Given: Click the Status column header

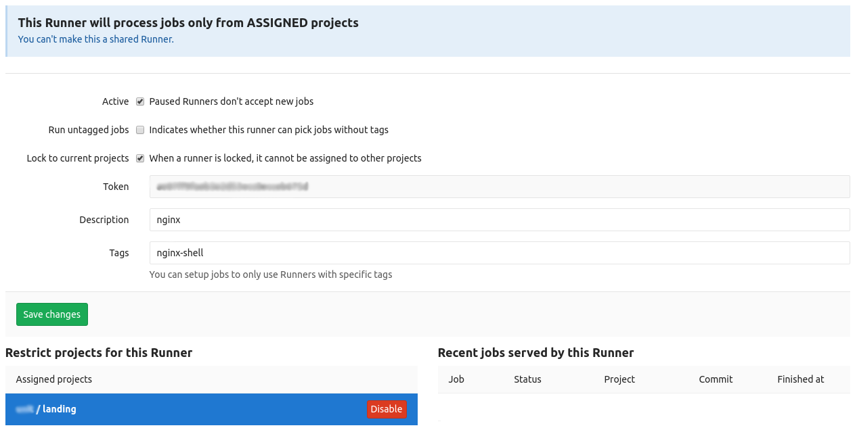Looking at the screenshot, I should point(527,379).
